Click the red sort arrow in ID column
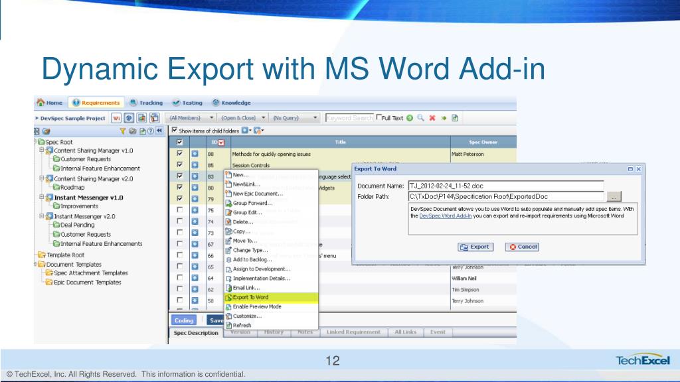The image size is (680, 382). click(221, 143)
